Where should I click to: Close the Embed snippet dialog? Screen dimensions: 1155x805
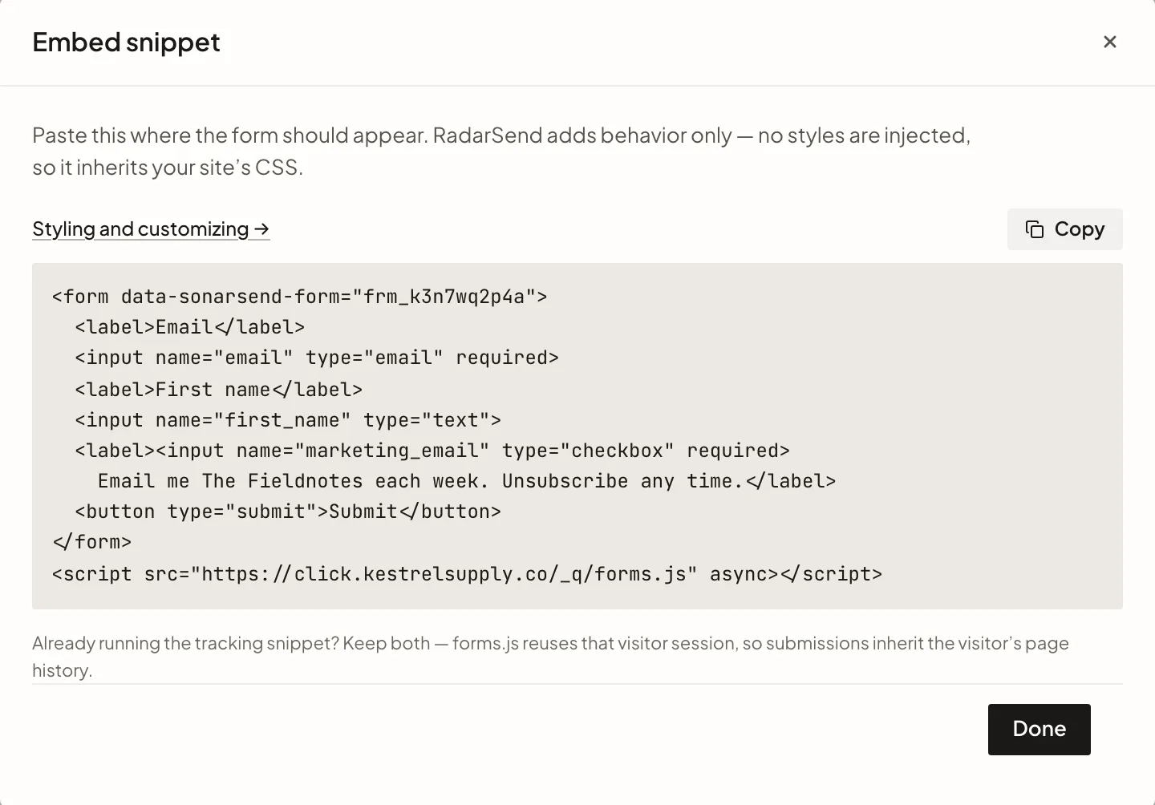(x=1110, y=42)
